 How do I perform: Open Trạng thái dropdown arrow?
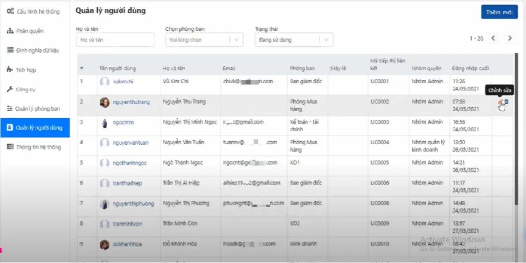tap(326, 40)
